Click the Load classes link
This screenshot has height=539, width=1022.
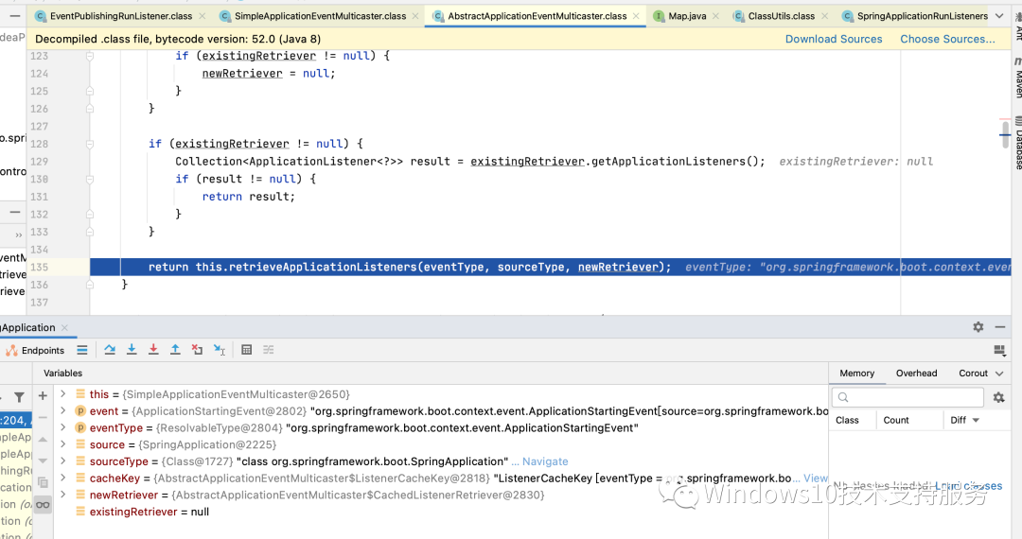(969, 486)
